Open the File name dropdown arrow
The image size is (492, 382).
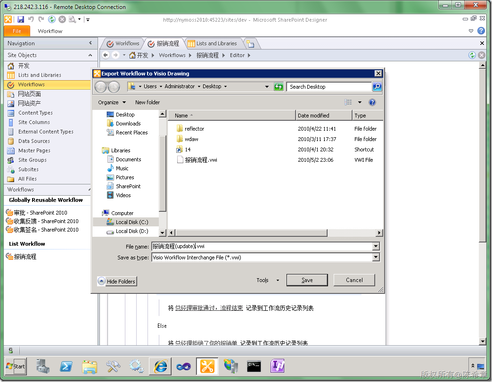[x=376, y=246]
